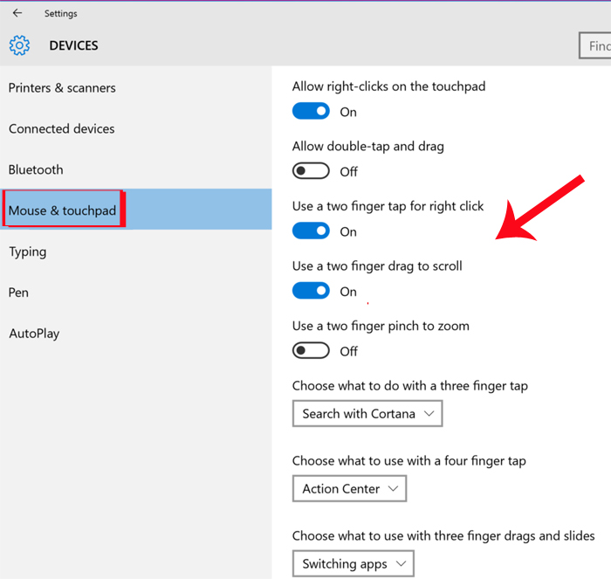Turn off Allow right-clicks on the touchpad
Viewport: 611px width, 579px height.
coord(311,112)
